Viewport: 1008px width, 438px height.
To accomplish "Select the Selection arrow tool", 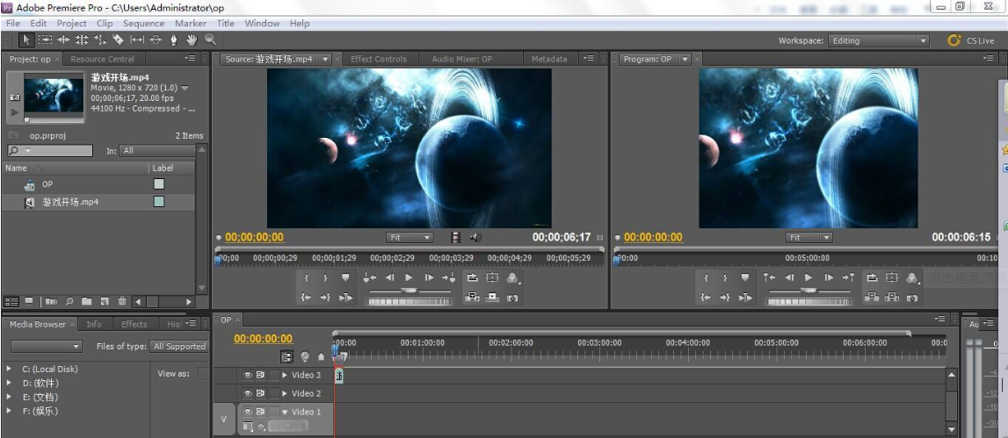I will [x=26, y=39].
